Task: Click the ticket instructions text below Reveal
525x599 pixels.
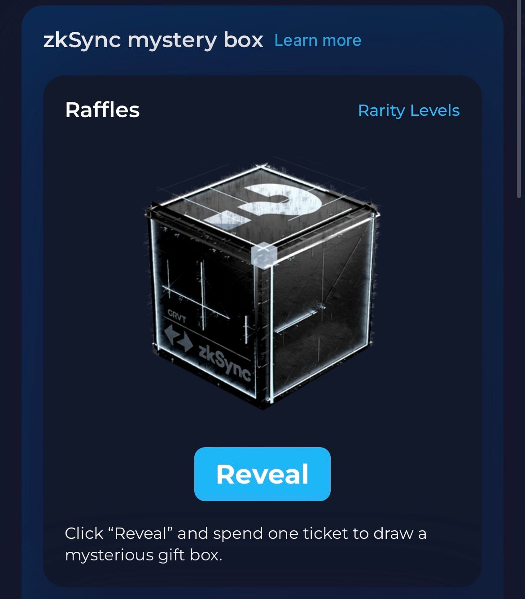Action: tap(245, 544)
